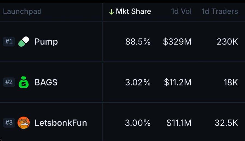Open the BAGS launchpad name link

(x=46, y=82)
